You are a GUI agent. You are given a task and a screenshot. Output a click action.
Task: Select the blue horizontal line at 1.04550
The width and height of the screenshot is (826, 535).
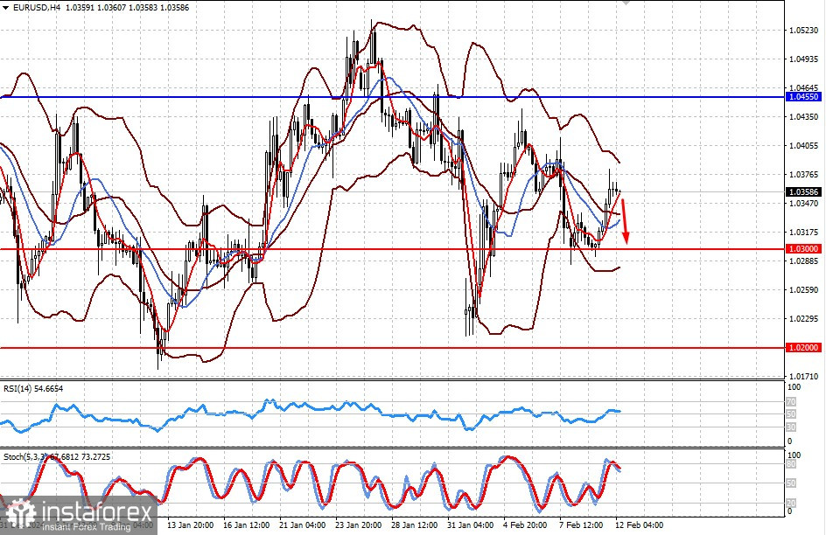pos(392,97)
